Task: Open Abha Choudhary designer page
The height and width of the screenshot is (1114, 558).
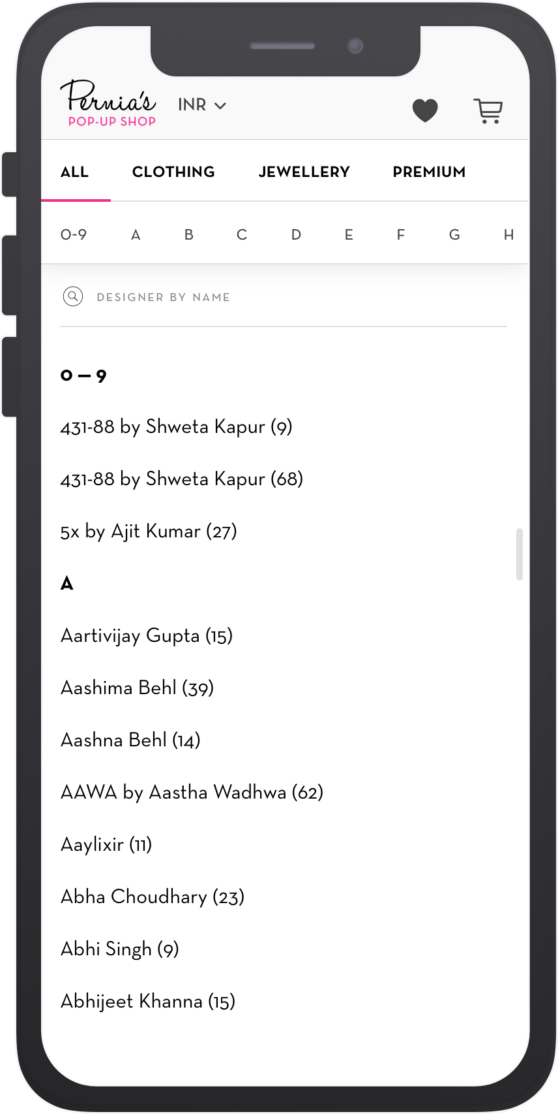Action: 153,897
